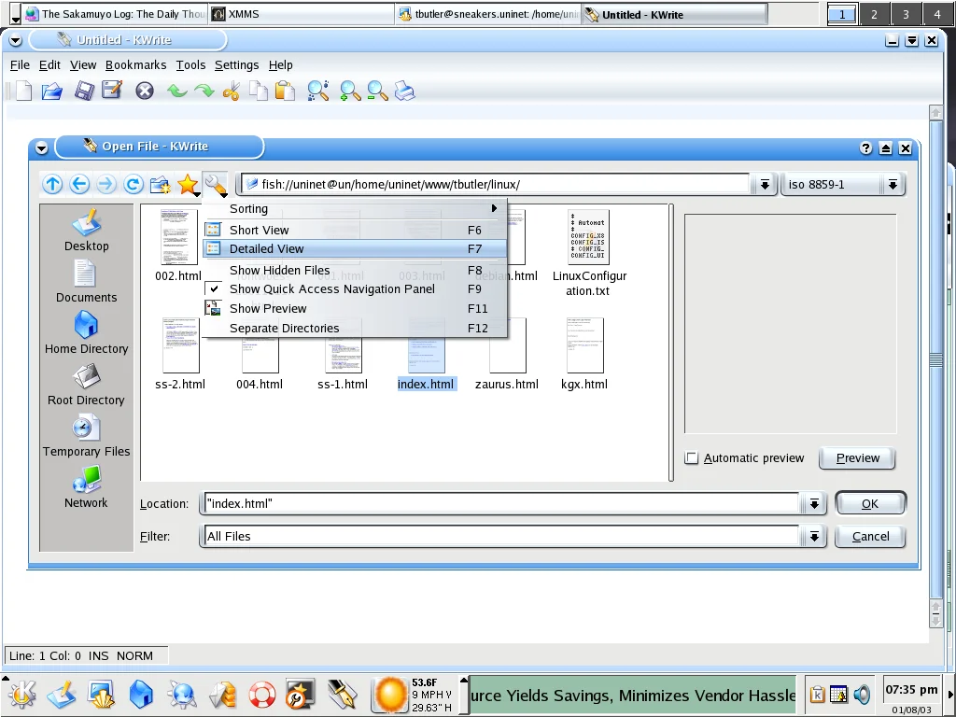Select the zaurus.html file thumbnail
956x717 pixels.
(507, 355)
